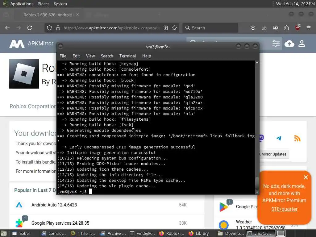Switch to Roblox Firefox taskbar entry
The height and width of the screenshot is (237, 316).
coord(172,233)
